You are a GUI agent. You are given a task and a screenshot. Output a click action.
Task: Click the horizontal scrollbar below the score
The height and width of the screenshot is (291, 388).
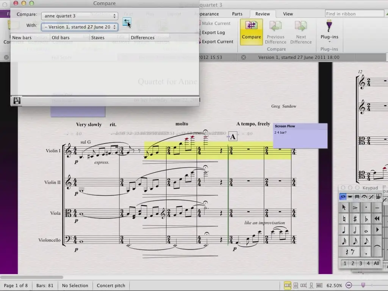pyautogui.click(x=32, y=277)
